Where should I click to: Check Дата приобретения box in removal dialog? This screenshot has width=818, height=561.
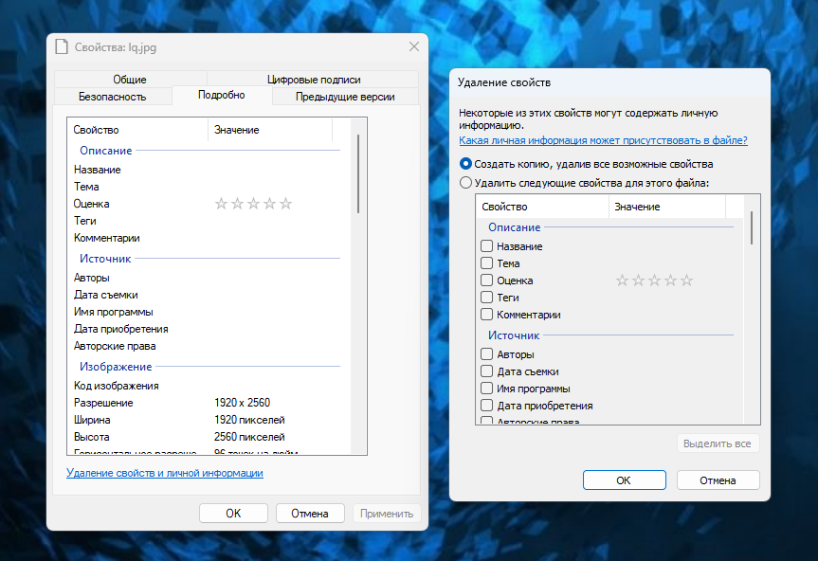[x=487, y=405]
